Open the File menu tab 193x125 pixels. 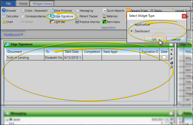click(x=8, y=4)
